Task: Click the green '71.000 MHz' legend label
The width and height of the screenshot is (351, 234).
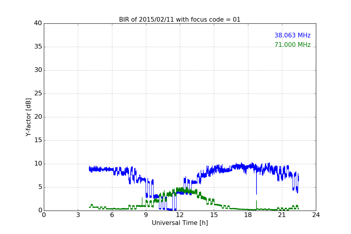Action: (x=292, y=45)
